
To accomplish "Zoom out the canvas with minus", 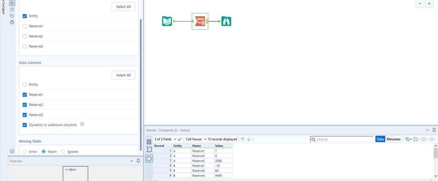I will point(420,3).
